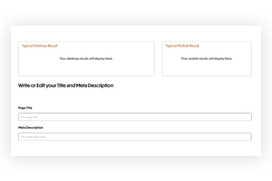Focus the Meta Description input field
This screenshot has height=181, width=272.
tap(135, 137)
